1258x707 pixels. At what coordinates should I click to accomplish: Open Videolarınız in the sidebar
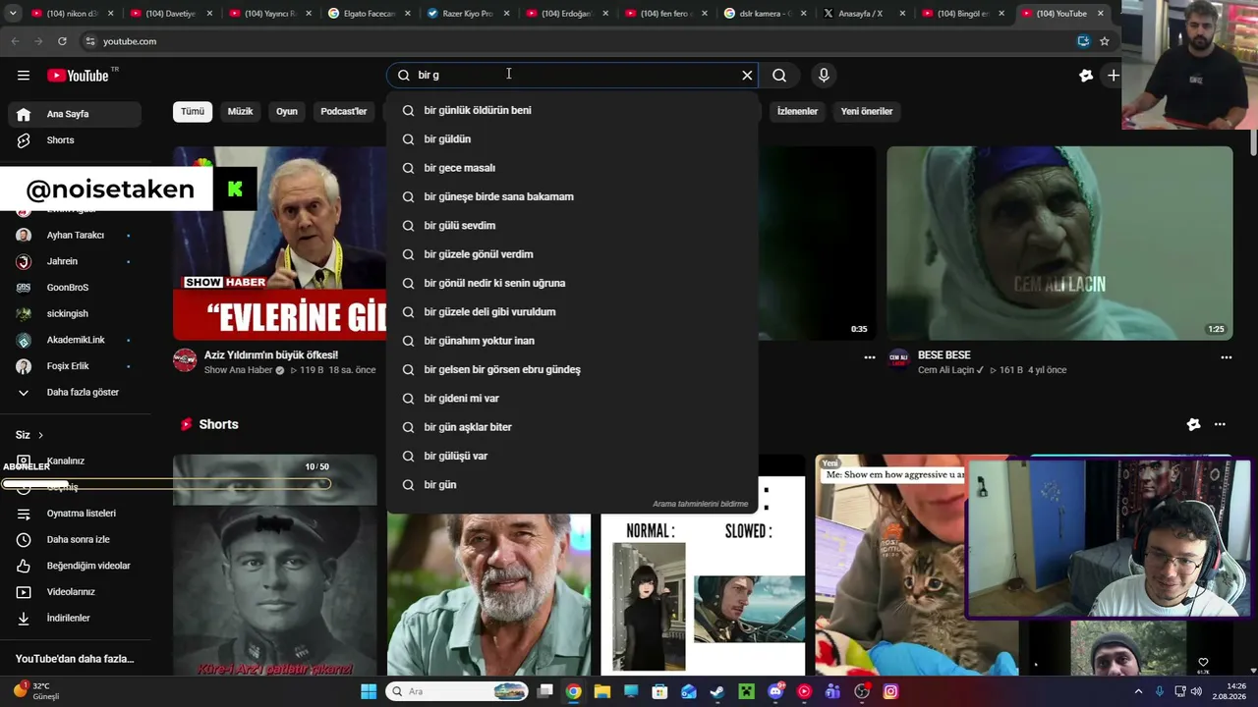coord(74,592)
